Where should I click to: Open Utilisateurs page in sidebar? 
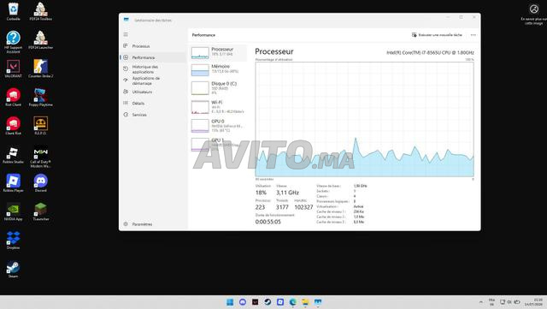click(x=153, y=92)
